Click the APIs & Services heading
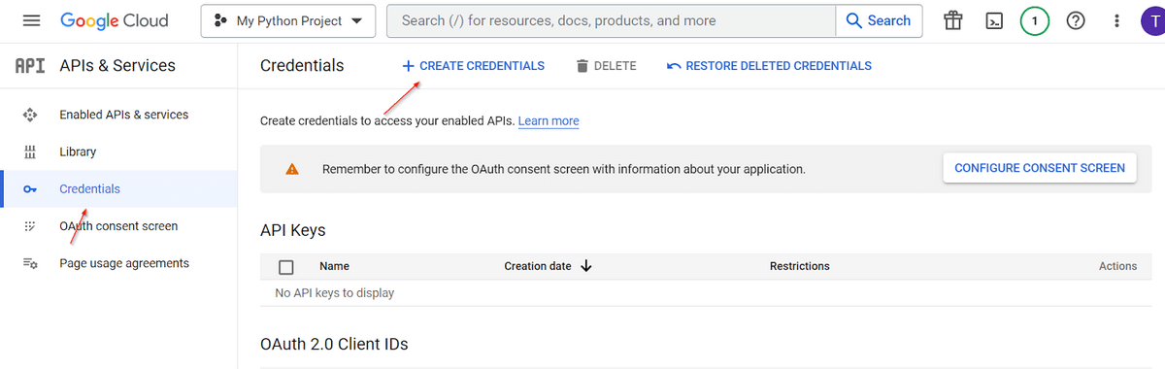1165x369 pixels. (x=117, y=66)
